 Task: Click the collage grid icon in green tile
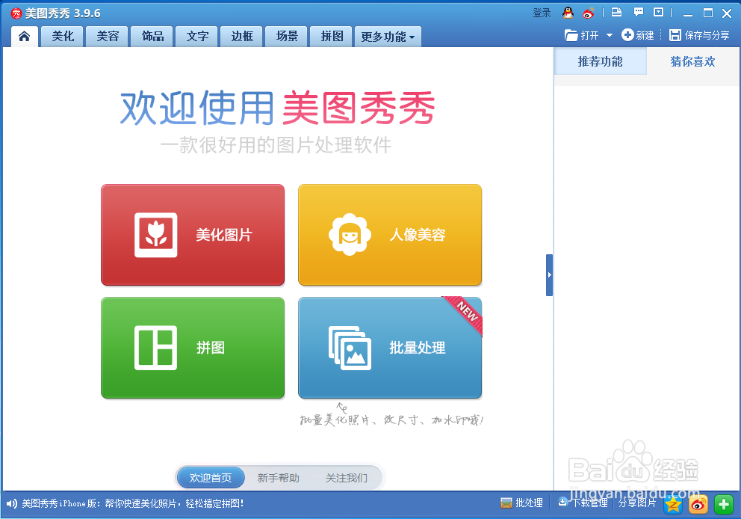click(156, 348)
